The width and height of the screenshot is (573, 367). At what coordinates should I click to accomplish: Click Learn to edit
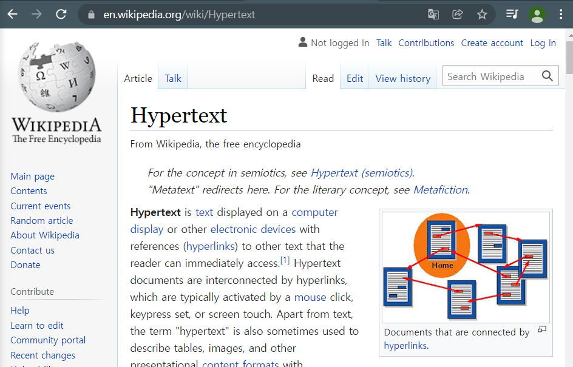pos(37,325)
